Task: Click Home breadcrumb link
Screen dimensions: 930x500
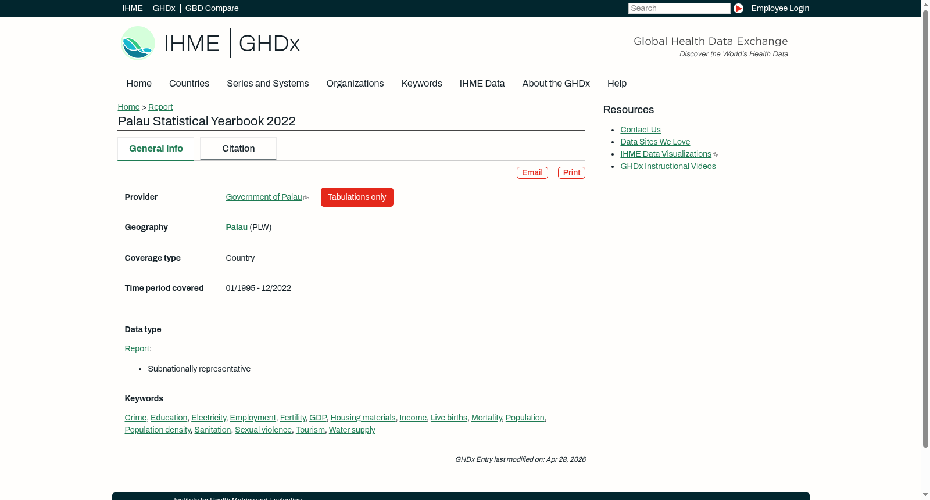Action: [128, 107]
